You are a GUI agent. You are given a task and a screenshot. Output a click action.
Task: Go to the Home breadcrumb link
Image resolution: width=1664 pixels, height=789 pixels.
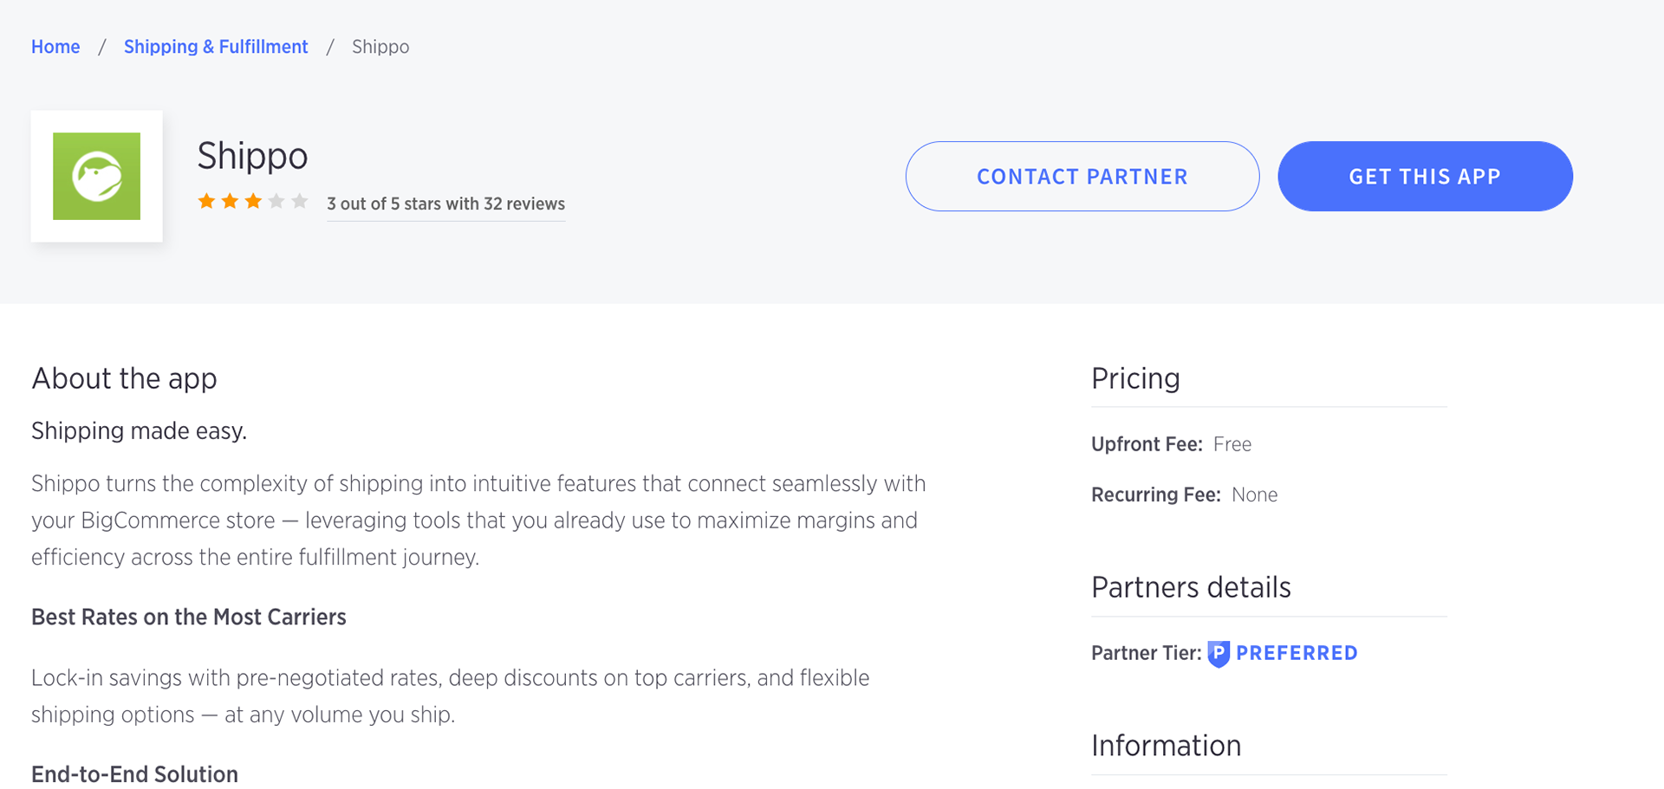coord(55,47)
